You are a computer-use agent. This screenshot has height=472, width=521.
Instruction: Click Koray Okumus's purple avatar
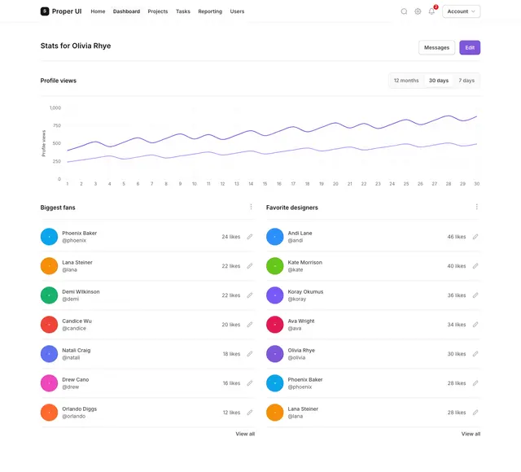click(x=275, y=295)
